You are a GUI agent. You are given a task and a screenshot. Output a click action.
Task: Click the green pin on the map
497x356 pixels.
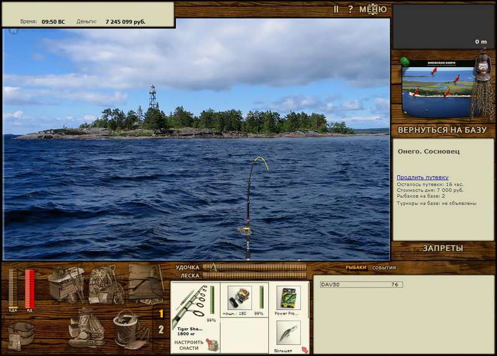405,61
